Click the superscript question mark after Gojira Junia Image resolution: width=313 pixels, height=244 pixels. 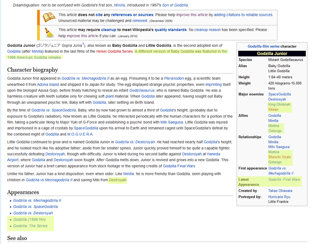click(x=83, y=44)
